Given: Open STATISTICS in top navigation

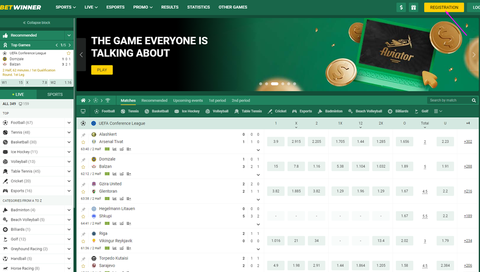Looking at the screenshot, I should click(199, 7).
